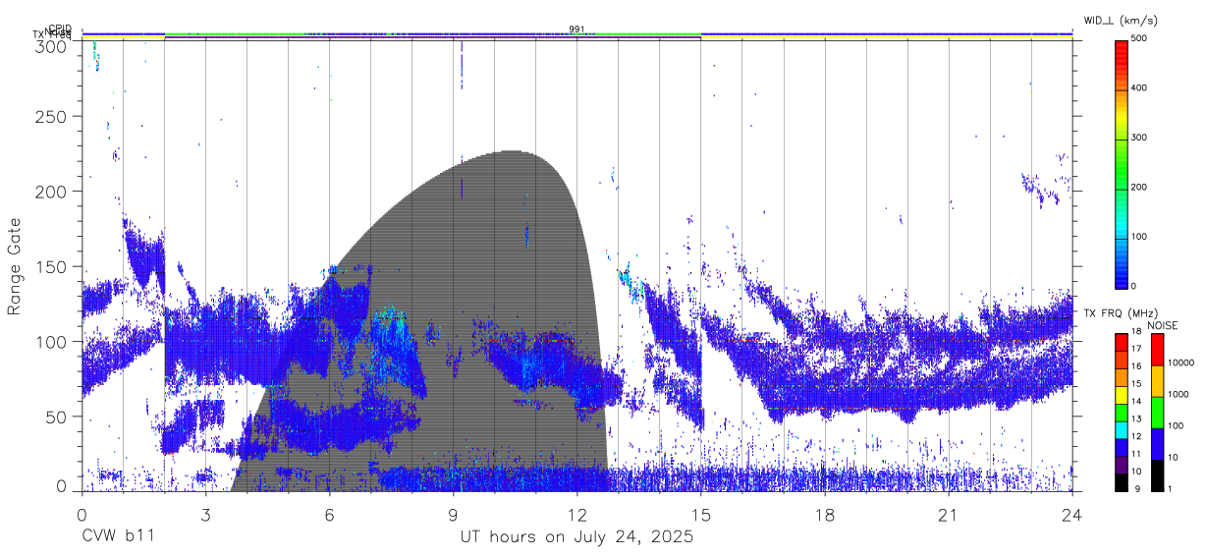Image resolution: width=1206 pixels, height=557 pixels.
Task: Click the 400 label on WID colorbar
Action: (x=1141, y=88)
